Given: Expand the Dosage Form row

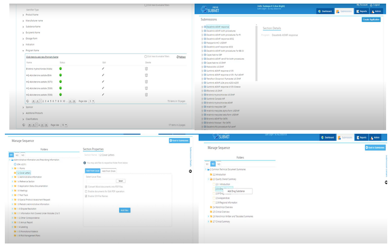Looking at the screenshot, I should pos(23,39).
